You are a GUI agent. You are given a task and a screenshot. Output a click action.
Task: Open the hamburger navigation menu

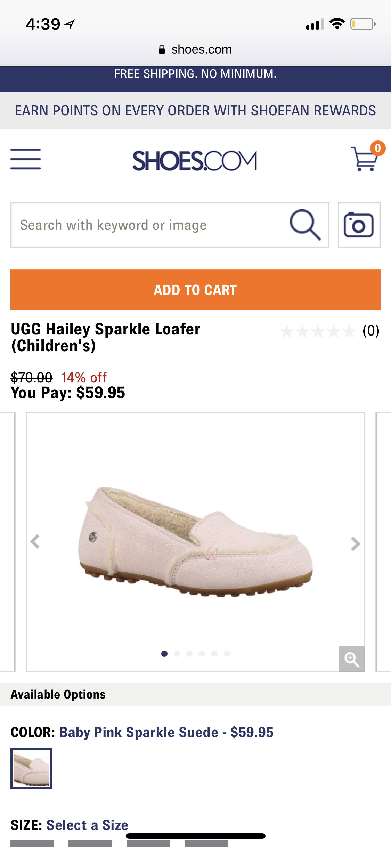[x=25, y=159]
